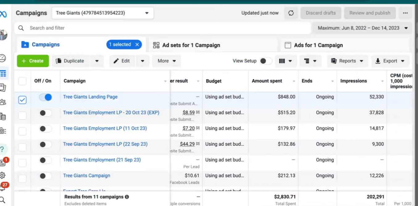
Task: Open the Tree Giants Campaign link
Action: point(87,176)
